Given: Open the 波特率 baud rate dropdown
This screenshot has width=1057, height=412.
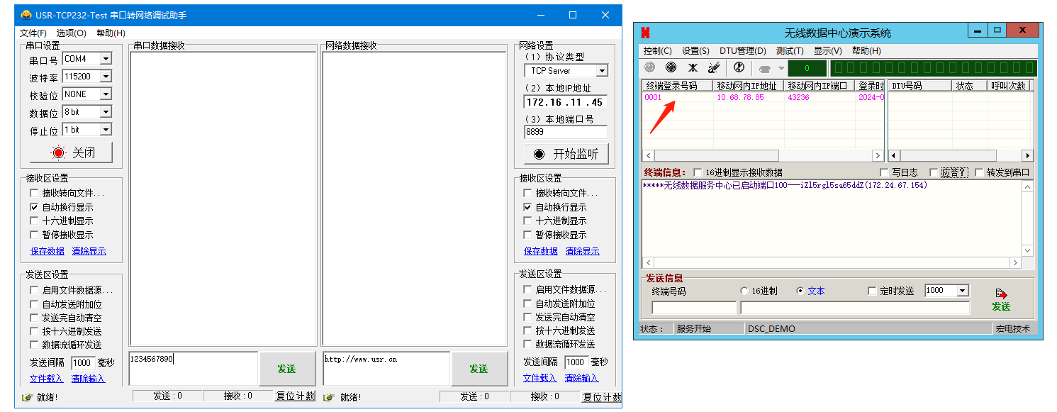Looking at the screenshot, I should [106, 77].
